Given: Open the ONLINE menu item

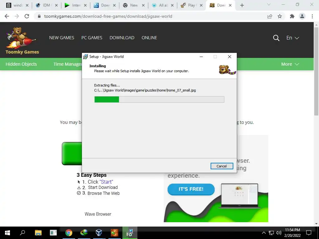Looking at the screenshot, I should (149, 38).
